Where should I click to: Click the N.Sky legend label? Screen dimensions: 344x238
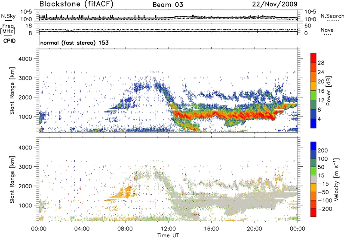click(x=8, y=16)
